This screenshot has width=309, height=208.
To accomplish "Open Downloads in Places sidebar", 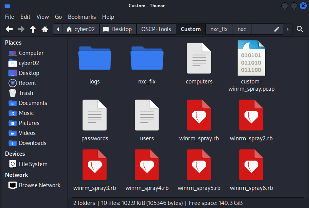I will [x=32, y=143].
